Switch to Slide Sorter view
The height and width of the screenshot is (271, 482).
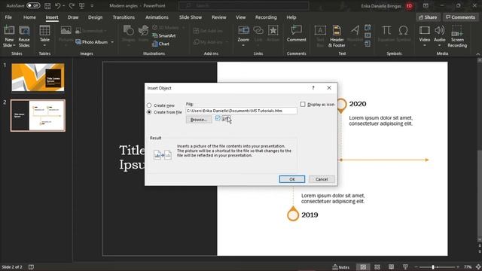(377, 267)
